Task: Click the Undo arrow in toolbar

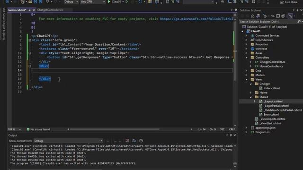Action: coord(47,2)
